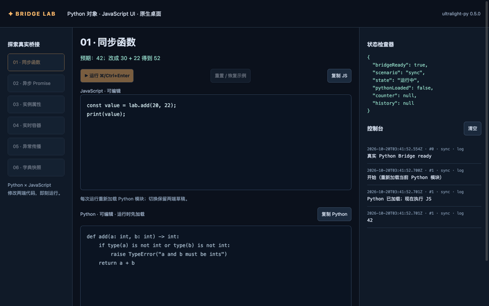
Task: Clear the console with 清空 button
Action: pos(472,128)
